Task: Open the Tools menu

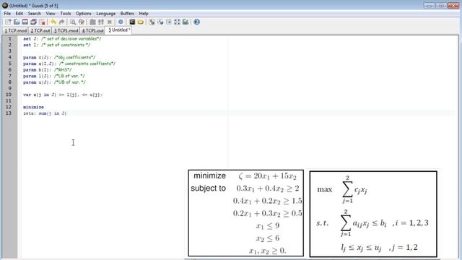Action: pyautogui.click(x=66, y=14)
